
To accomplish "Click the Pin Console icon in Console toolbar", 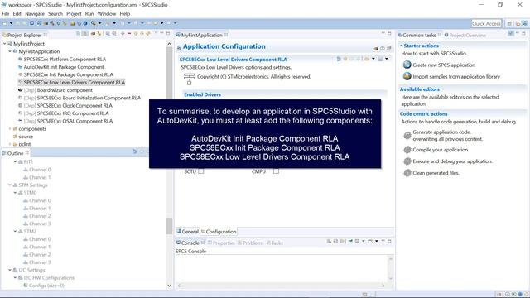I will (350, 241).
